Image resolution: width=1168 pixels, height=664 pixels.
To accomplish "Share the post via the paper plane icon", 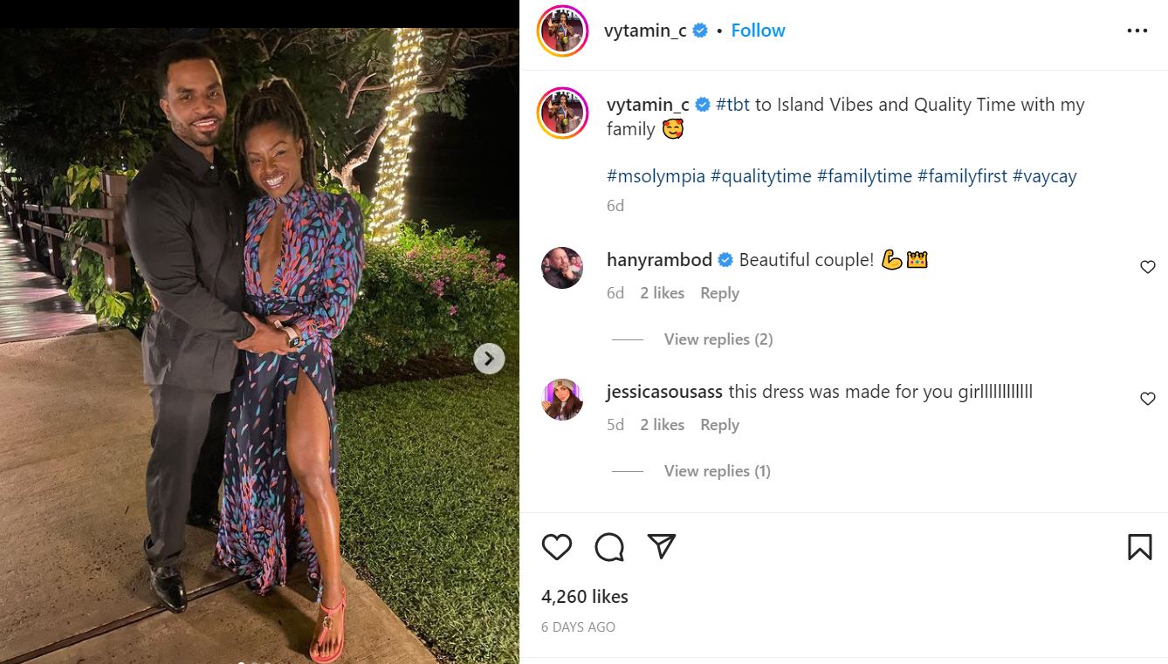I will click(x=663, y=545).
